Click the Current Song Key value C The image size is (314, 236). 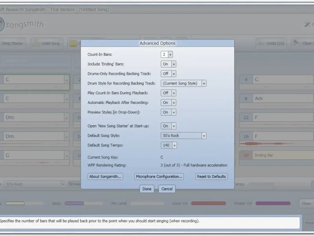[x=162, y=157]
